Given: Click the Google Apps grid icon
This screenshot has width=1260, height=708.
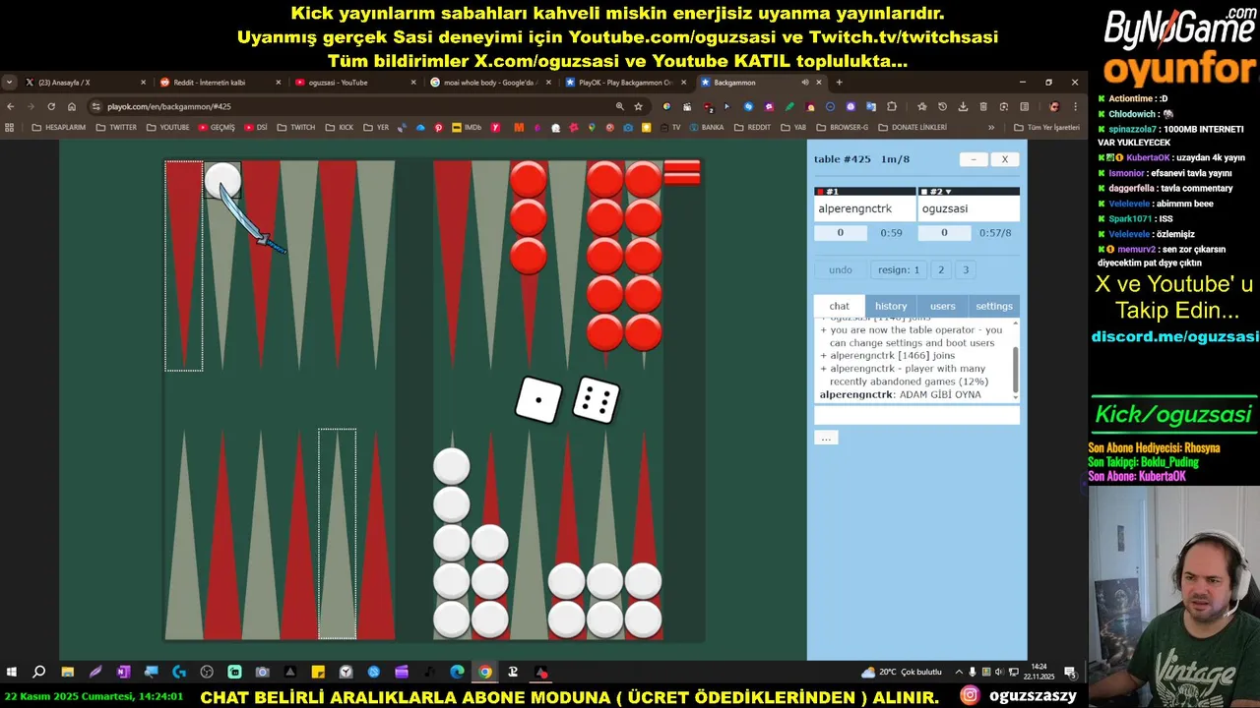Looking at the screenshot, I should pos(10,127).
